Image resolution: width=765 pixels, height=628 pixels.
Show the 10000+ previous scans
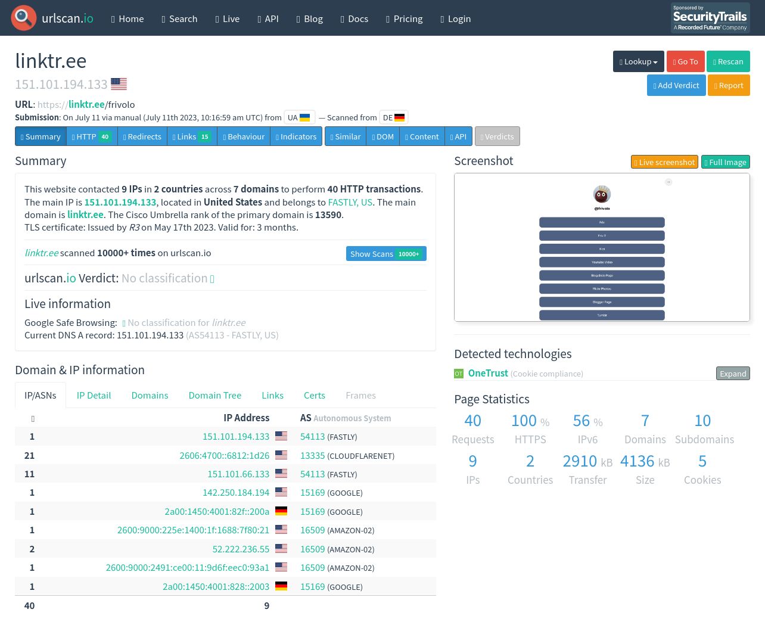point(386,254)
